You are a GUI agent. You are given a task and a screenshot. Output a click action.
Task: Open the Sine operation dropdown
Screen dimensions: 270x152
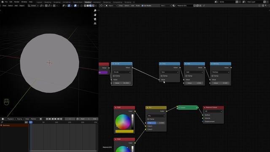(170, 72)
